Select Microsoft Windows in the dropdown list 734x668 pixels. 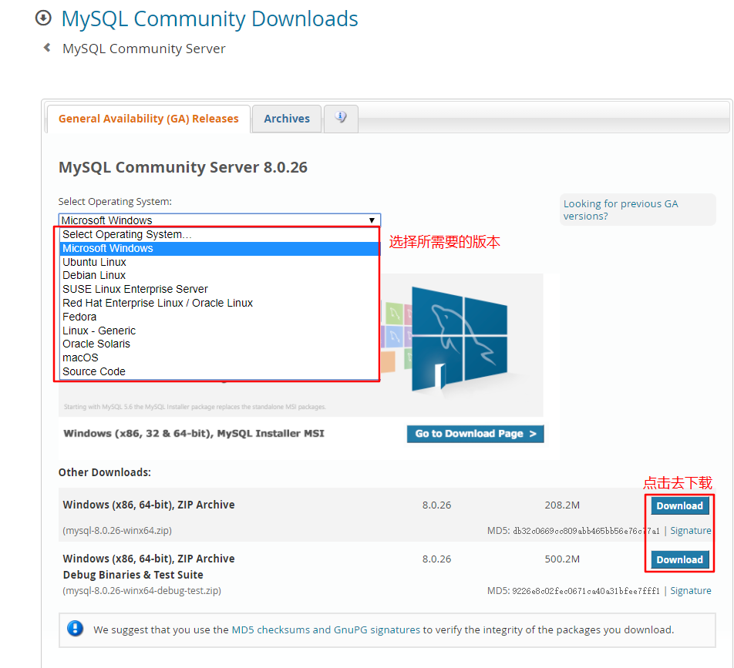(x=220, y=248)
